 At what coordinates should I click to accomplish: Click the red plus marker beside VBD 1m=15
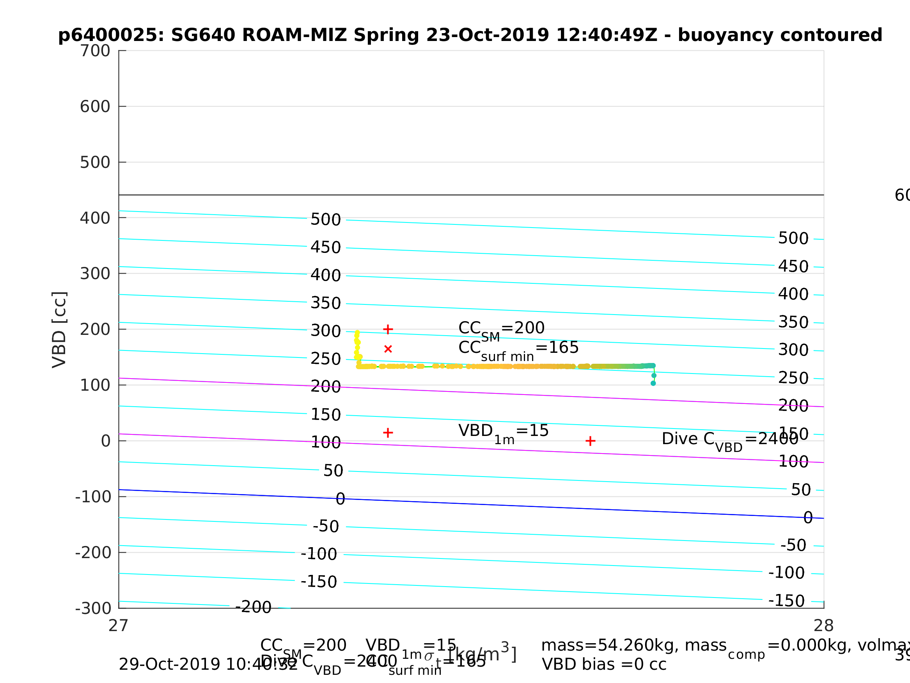click(x=388, y=433)
